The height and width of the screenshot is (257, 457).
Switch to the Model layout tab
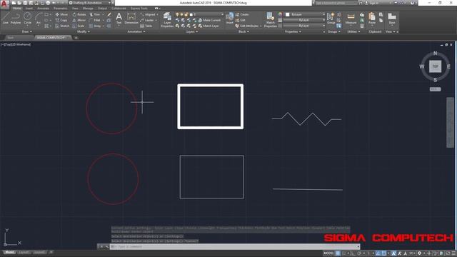pos(9,252)
